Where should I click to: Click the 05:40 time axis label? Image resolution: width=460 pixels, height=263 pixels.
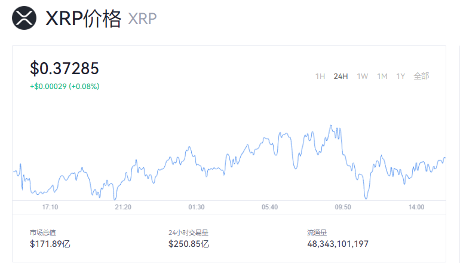tap(269, 207)
